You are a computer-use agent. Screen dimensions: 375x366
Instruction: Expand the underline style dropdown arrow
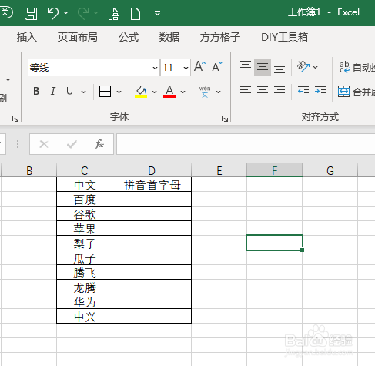(84, 92)
